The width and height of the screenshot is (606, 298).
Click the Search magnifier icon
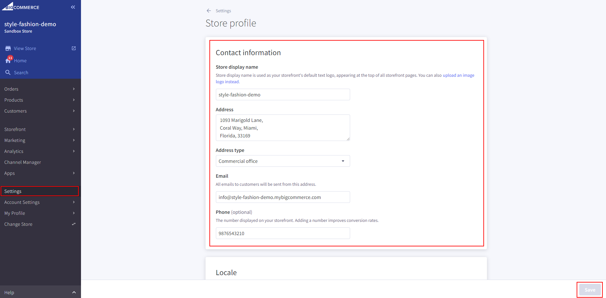[8, 73]
